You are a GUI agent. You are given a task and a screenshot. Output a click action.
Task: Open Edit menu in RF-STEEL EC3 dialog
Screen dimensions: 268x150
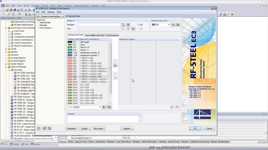(43, 12)
